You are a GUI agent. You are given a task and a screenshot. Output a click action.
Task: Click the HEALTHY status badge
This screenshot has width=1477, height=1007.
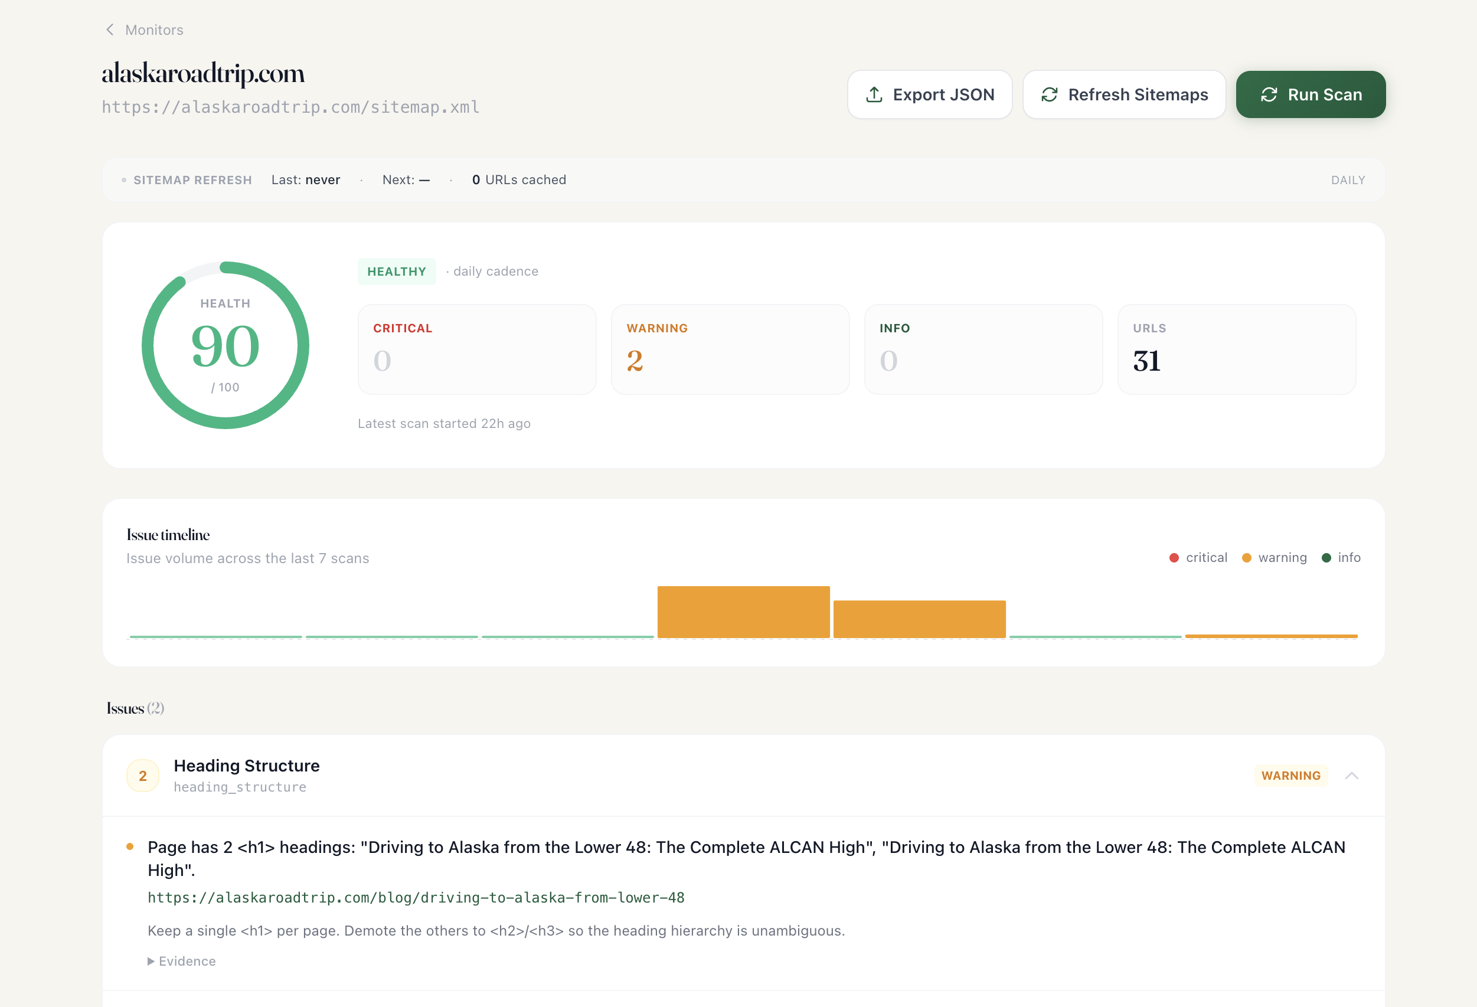397,272
